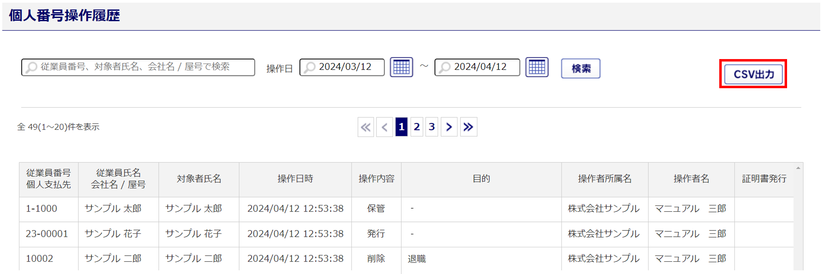Go to the next results page
This screenshot has height=274, width=822.
(x=449, y=127)
